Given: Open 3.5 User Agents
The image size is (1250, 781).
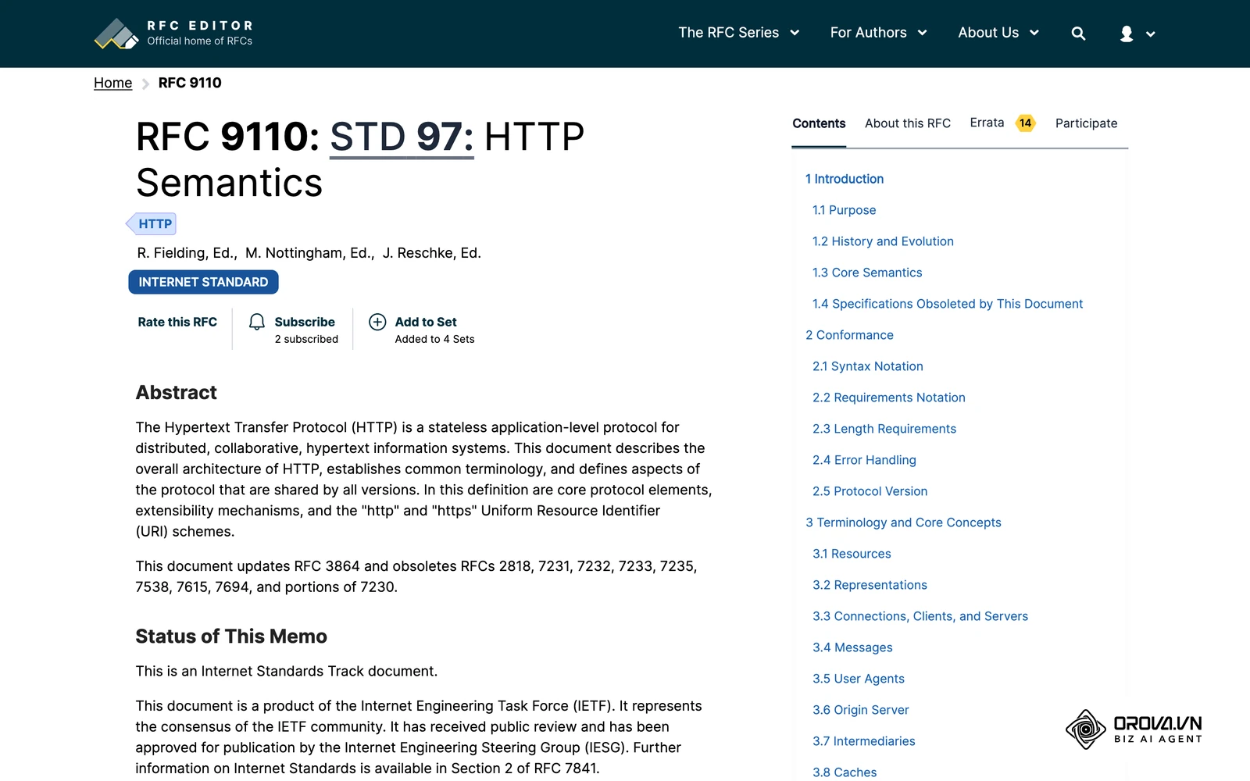Looking at the screenshot, I should pos(859,679).
